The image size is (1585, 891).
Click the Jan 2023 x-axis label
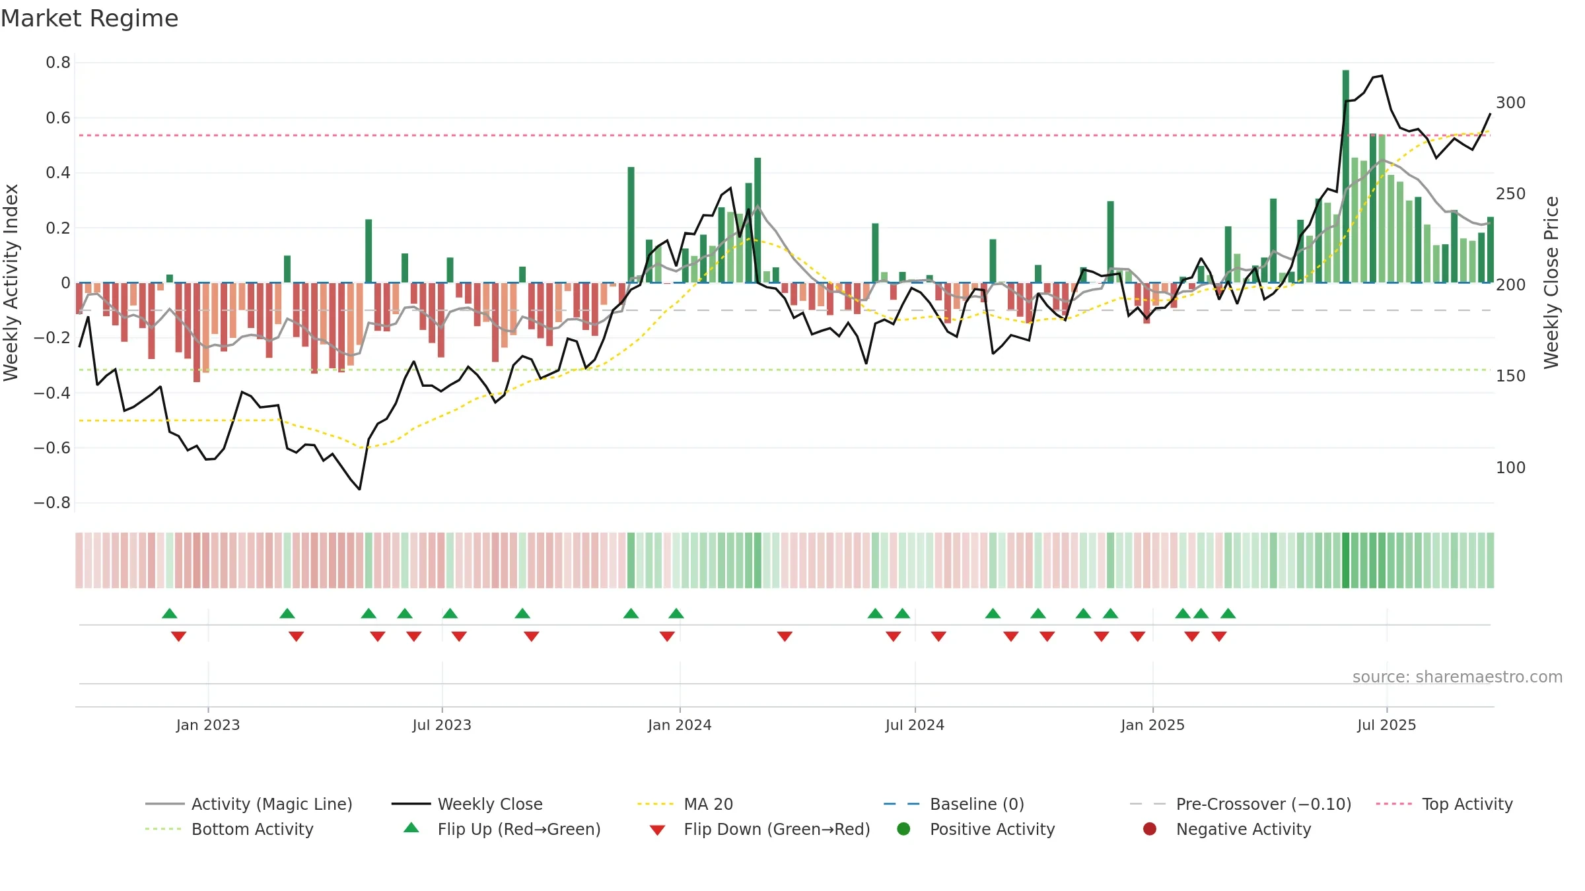point(208,725)
